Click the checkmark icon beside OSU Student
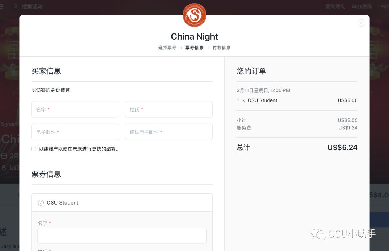 click(40, 203)
